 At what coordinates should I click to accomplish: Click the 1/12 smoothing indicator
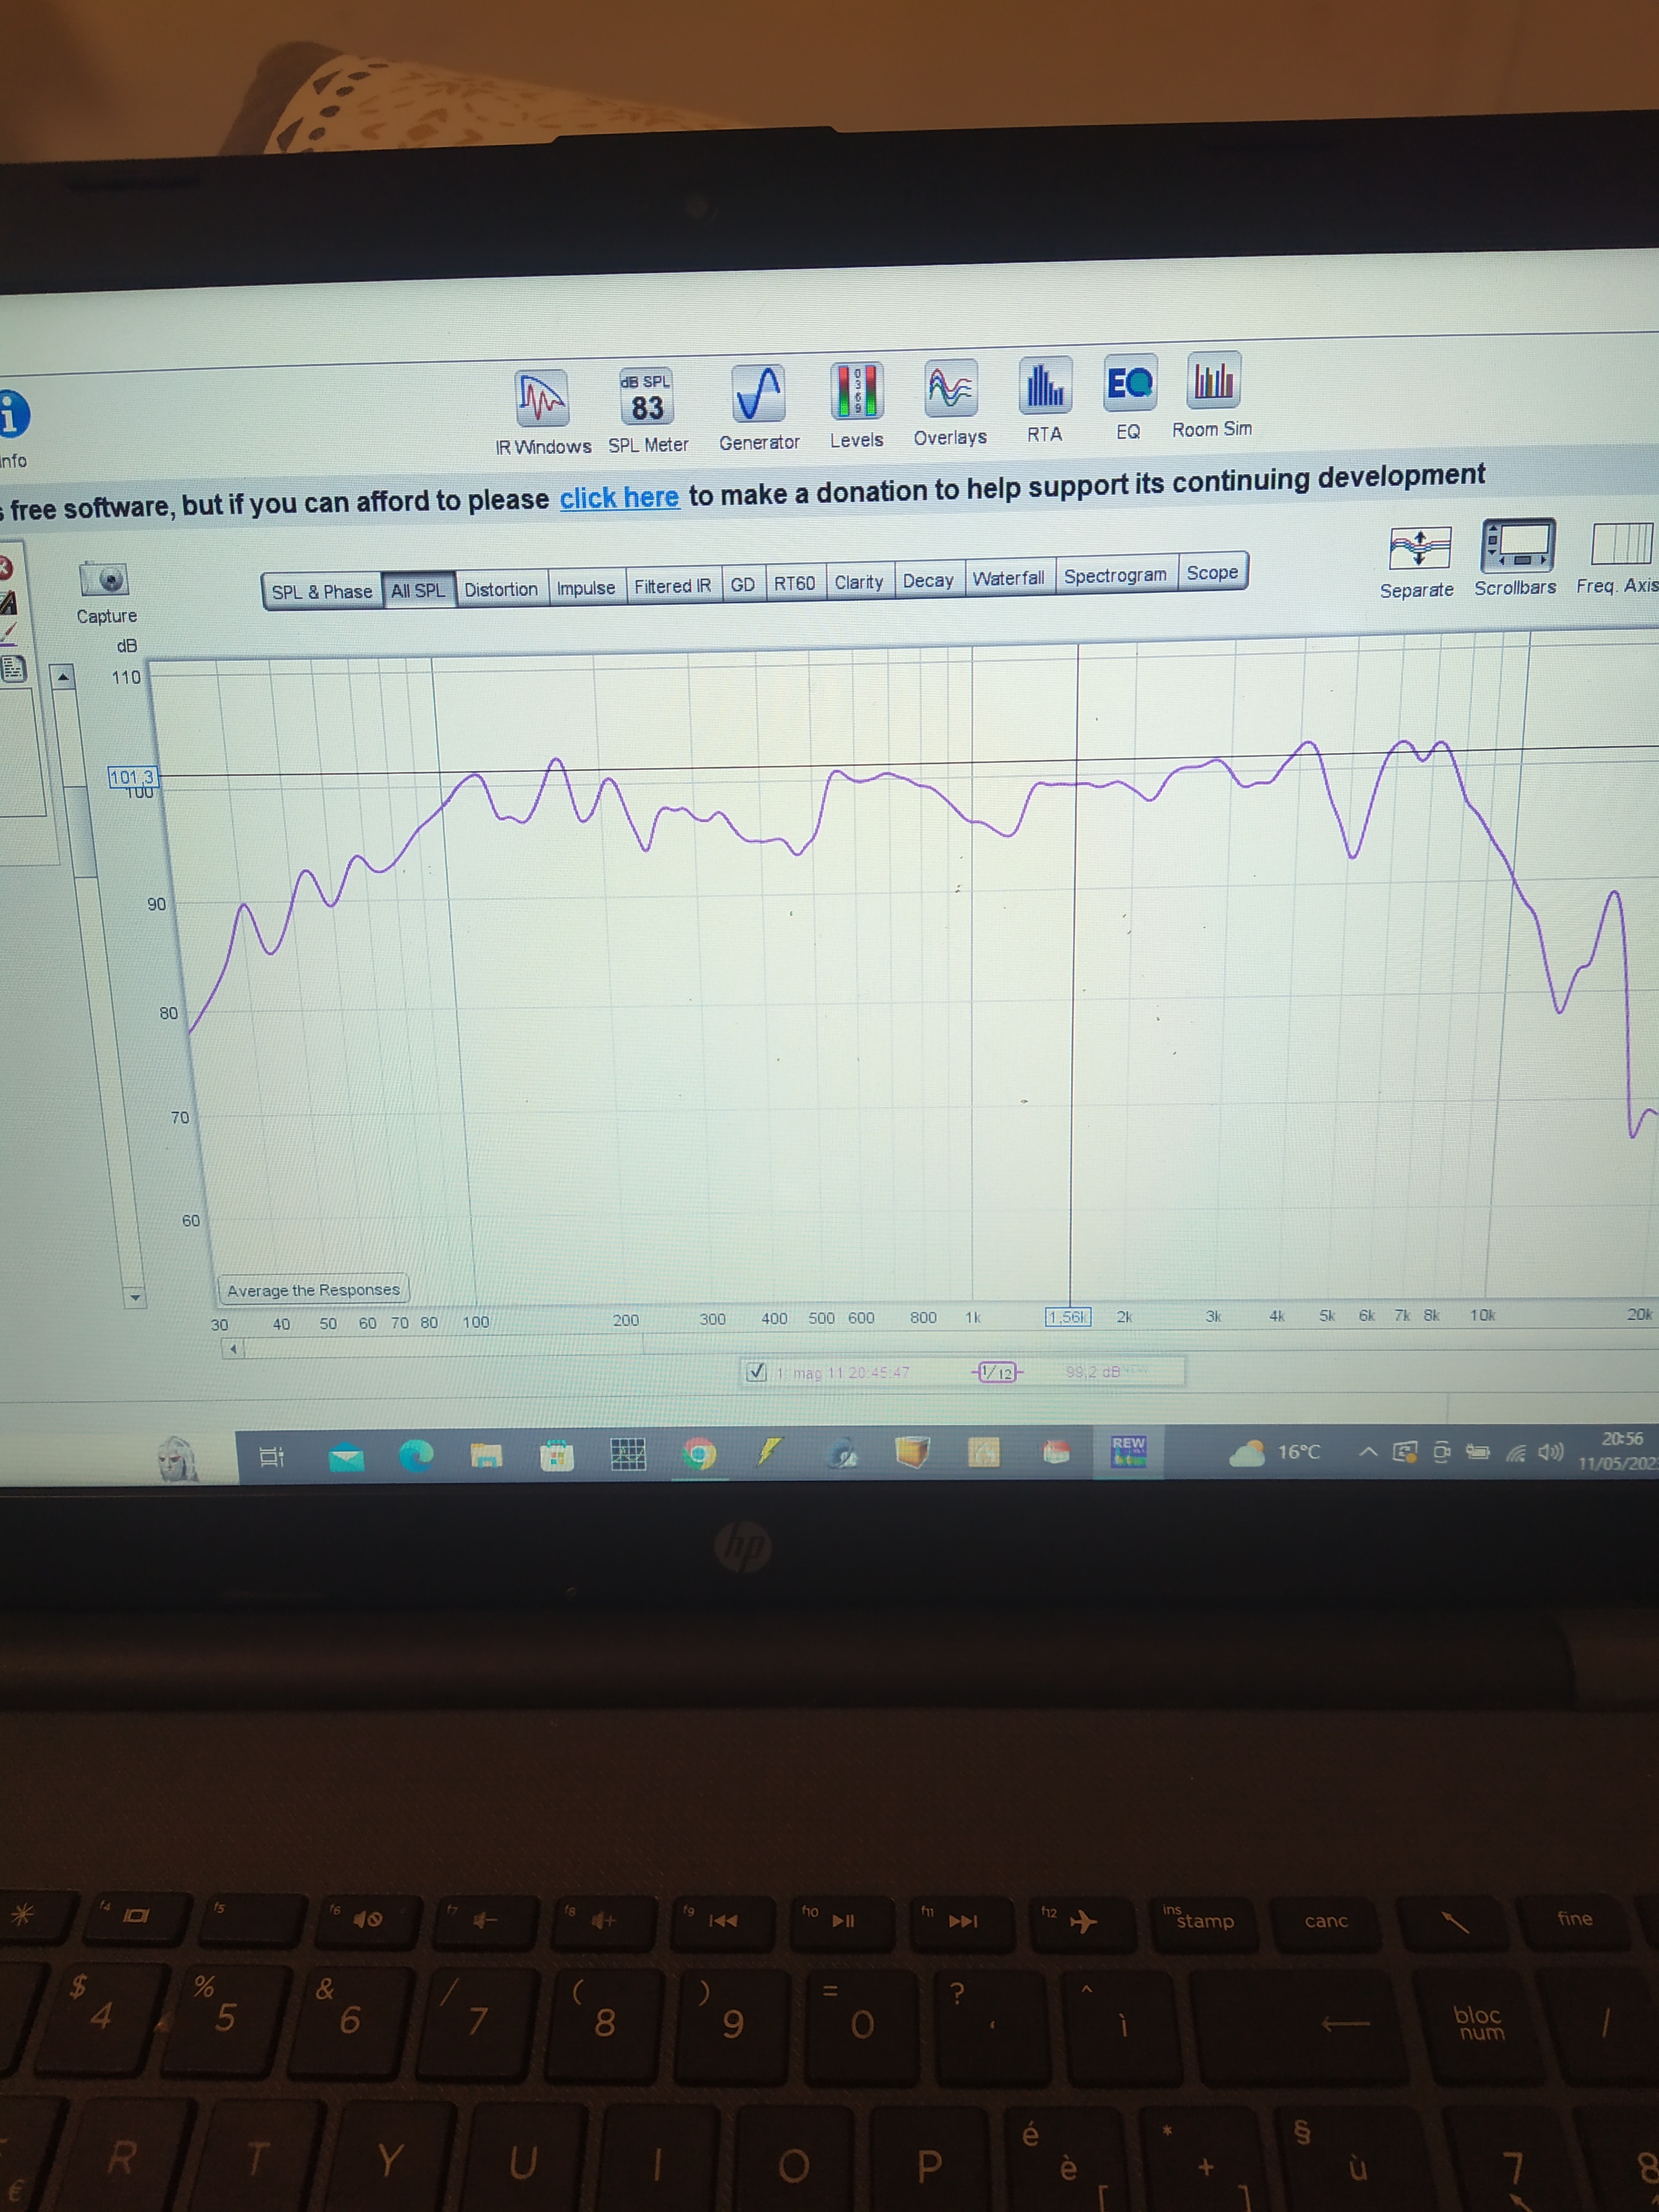coord(997,1372)
